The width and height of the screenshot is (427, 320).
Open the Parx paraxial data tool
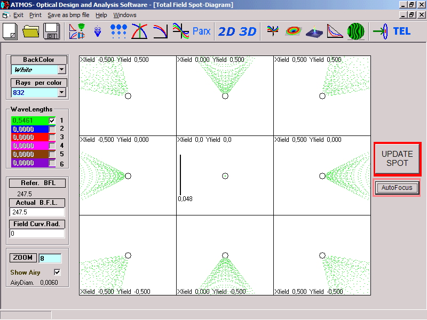coord(202,31)
